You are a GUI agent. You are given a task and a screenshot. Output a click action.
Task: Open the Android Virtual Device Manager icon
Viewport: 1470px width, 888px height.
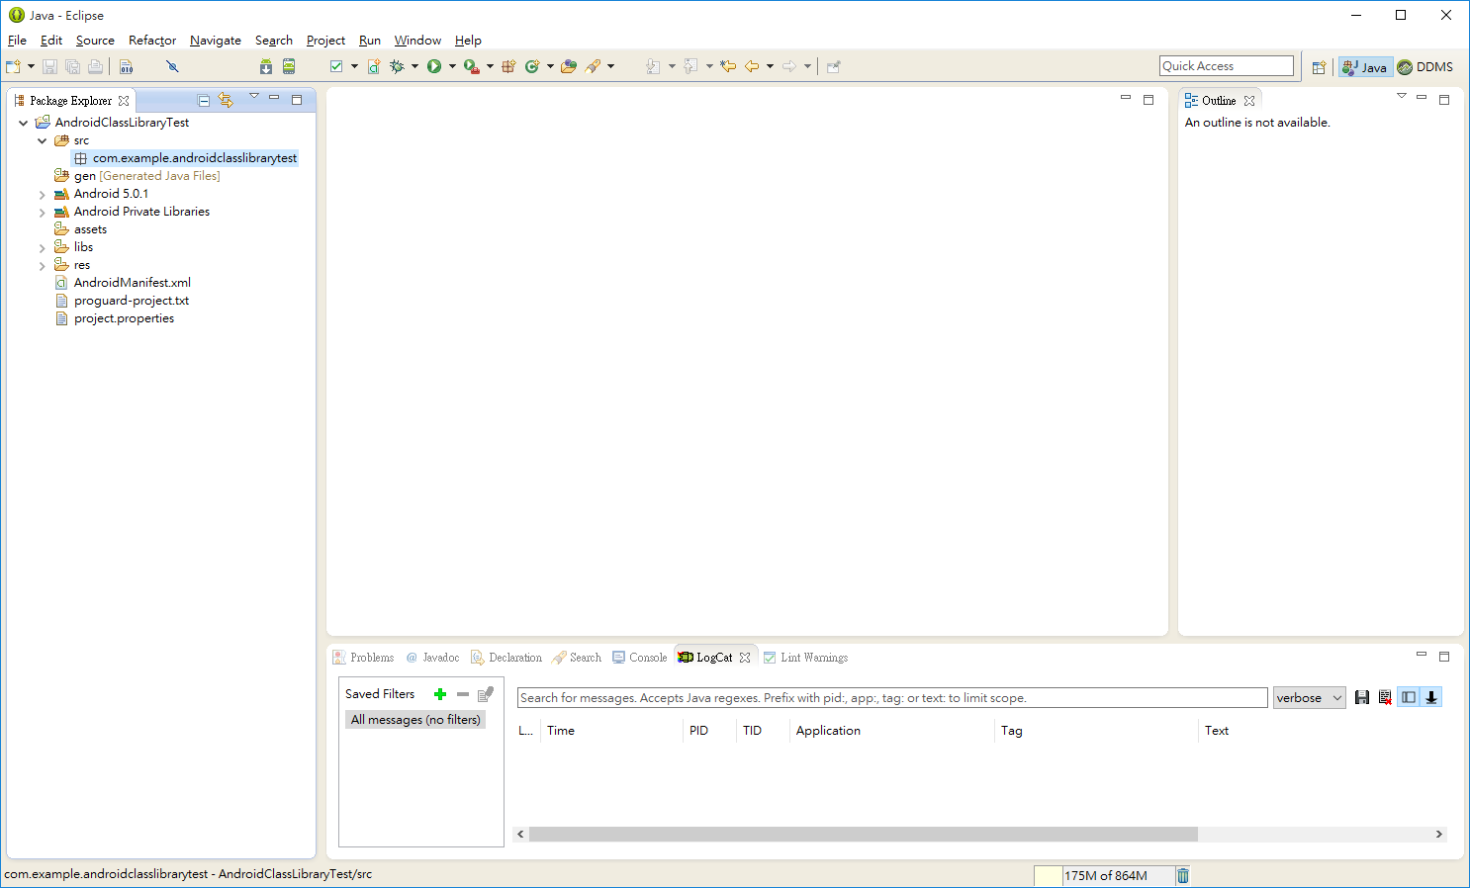point(289,66)
